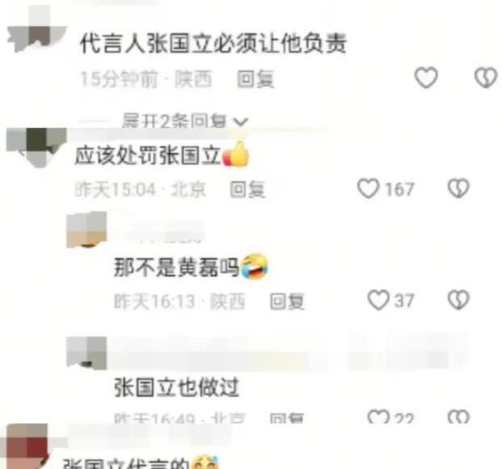Screen dimensions: 502x469
Task: Reply to the comment from 陕西 15分钟前
Action: pyautogui.click(x=255, y=78)
